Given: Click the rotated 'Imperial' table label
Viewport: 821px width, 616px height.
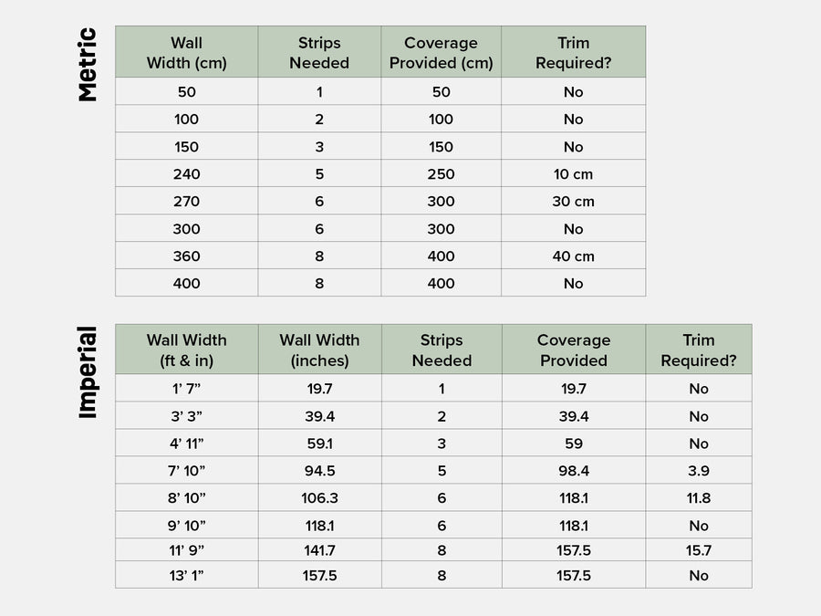Looking at the screenshot, I should tap(88, 372).
